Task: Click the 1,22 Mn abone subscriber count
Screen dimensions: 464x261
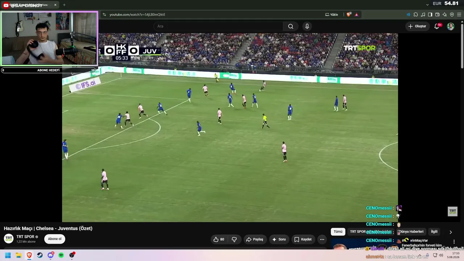Action: 26,242
